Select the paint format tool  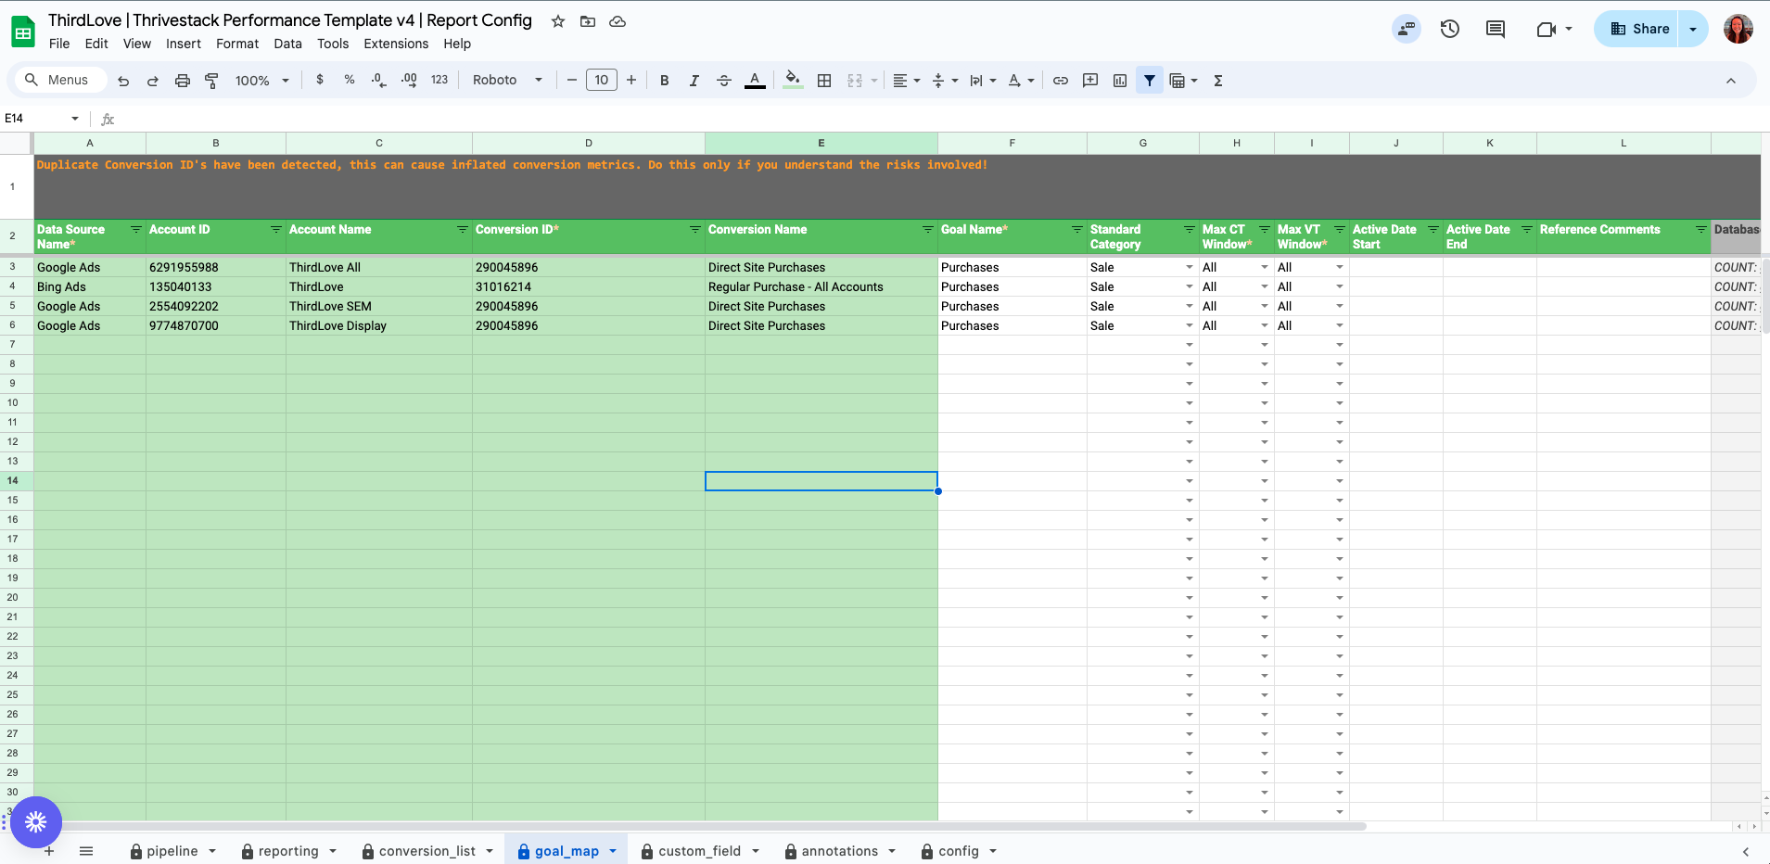(x=211, y=81)
